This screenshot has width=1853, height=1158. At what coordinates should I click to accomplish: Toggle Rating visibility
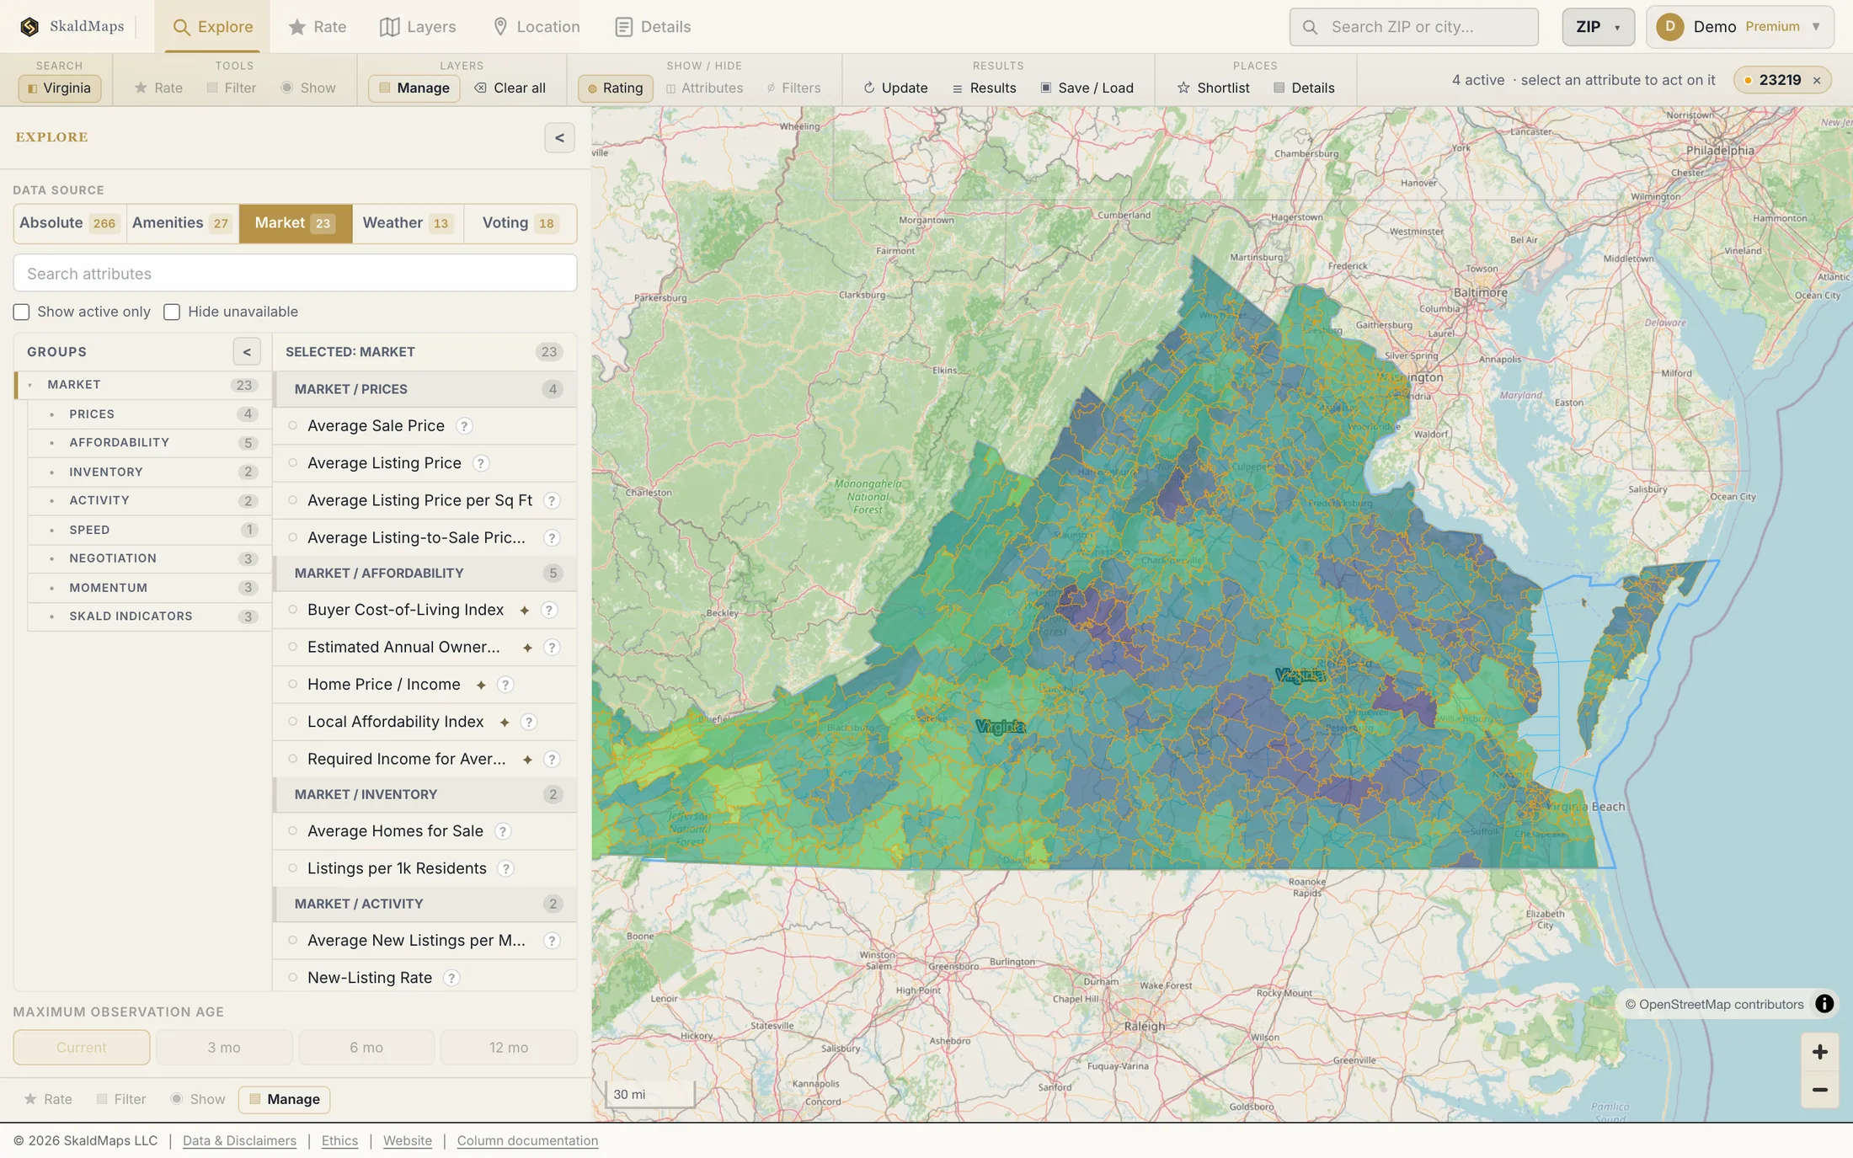615,88
